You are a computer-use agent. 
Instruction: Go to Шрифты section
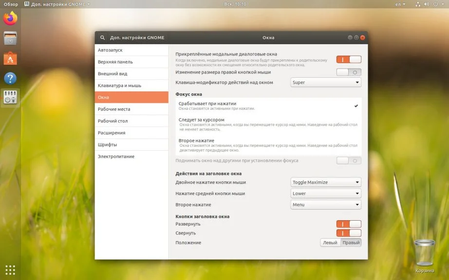[x=131, y=144]
